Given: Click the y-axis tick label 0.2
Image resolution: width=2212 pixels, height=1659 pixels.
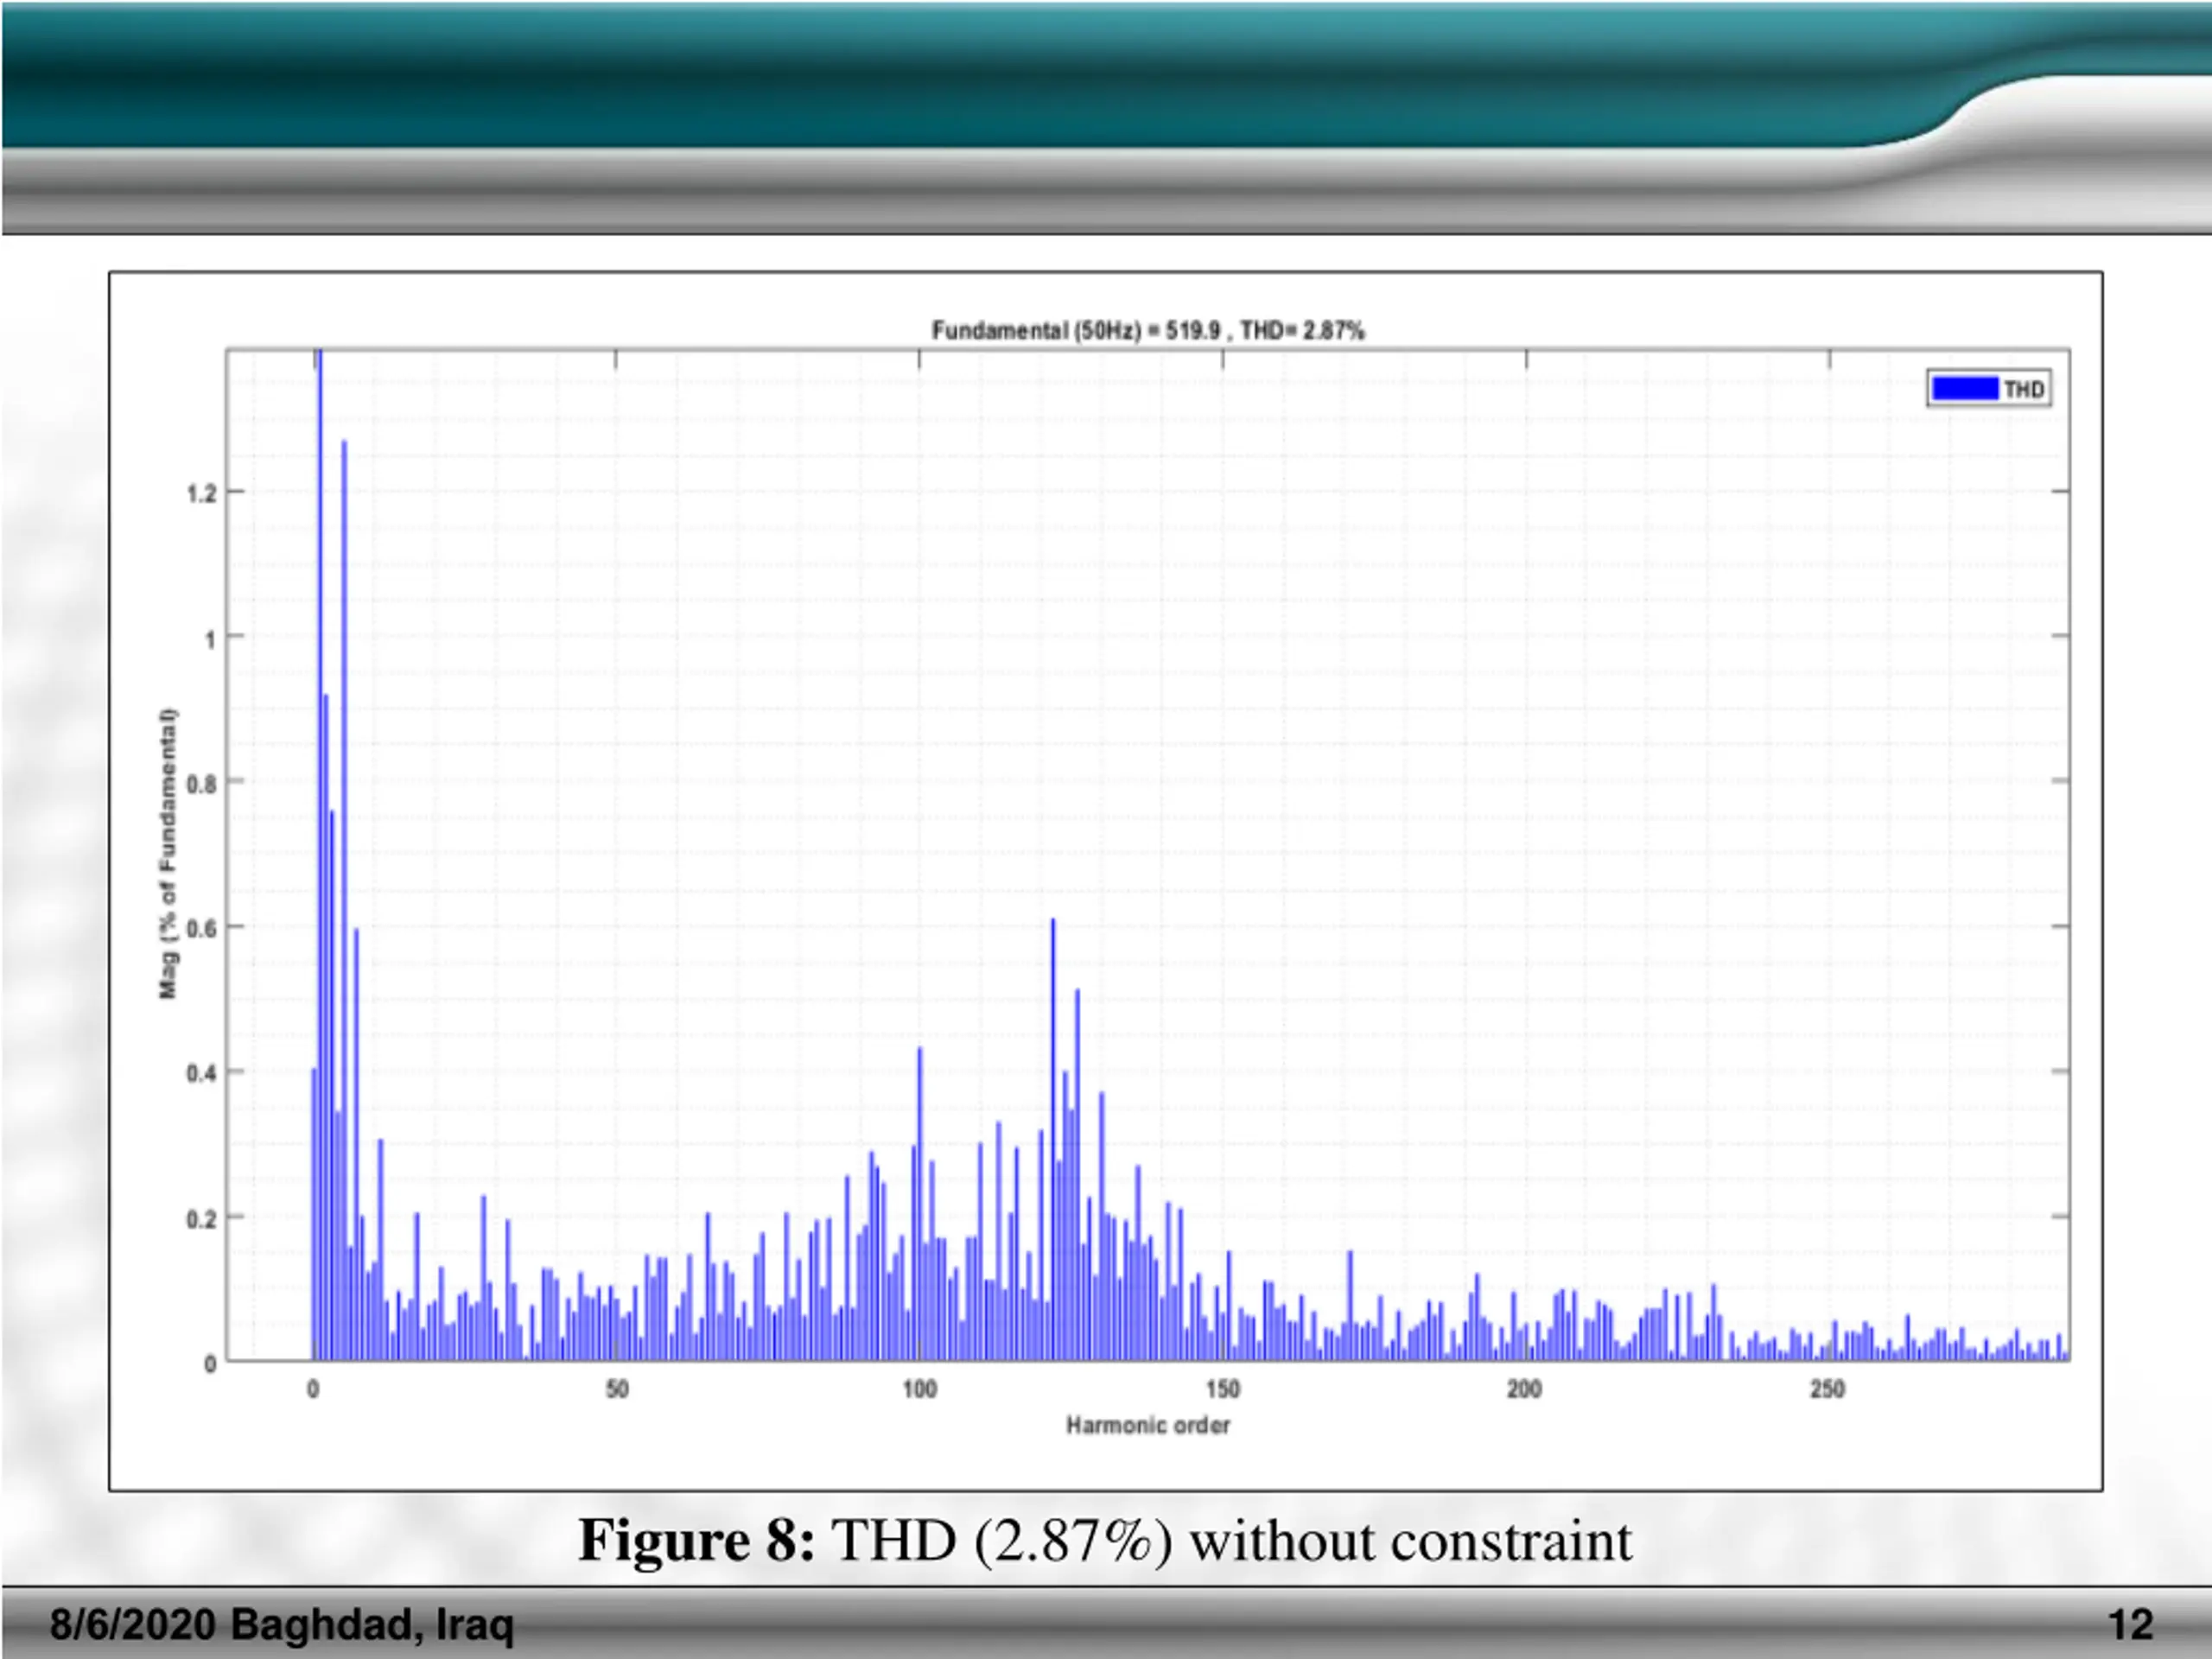Looking at the screenshot, I should pyautogui.click(x=201, y=1220).
